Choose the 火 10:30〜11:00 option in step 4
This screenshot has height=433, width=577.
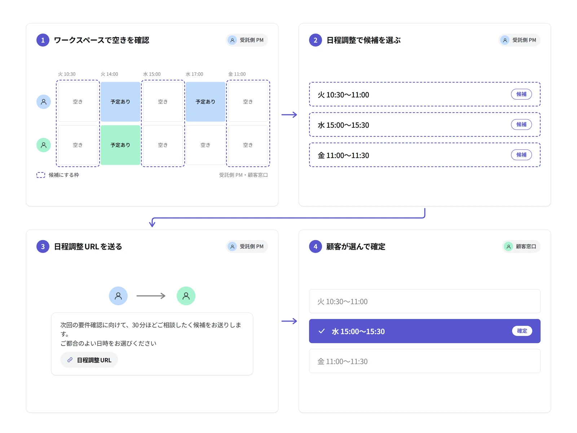(425, 301)
